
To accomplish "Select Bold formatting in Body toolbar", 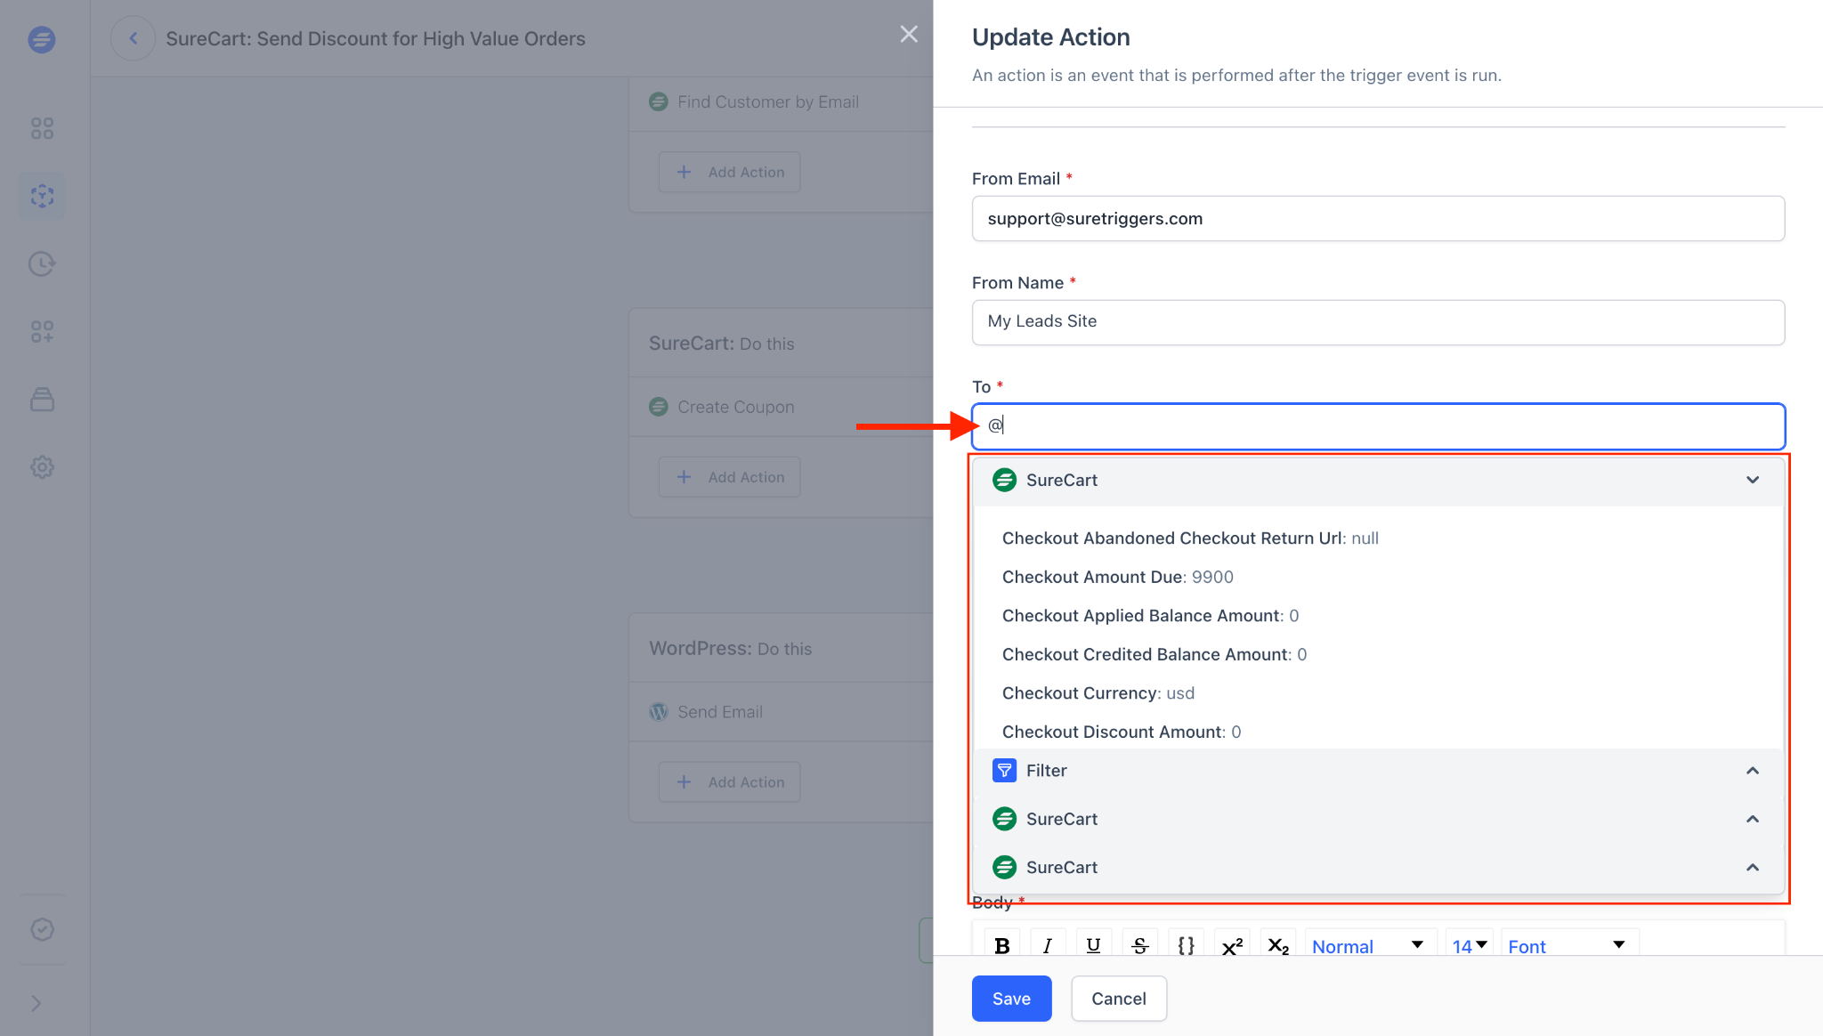I will 1001,946.
